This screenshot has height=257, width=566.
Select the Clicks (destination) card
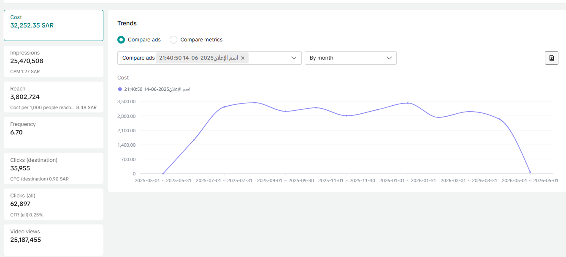pyautogui.click(x=54, y=169)
